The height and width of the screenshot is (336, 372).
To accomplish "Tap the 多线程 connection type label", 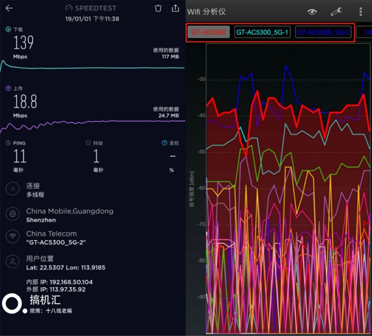I will point(35,194).
